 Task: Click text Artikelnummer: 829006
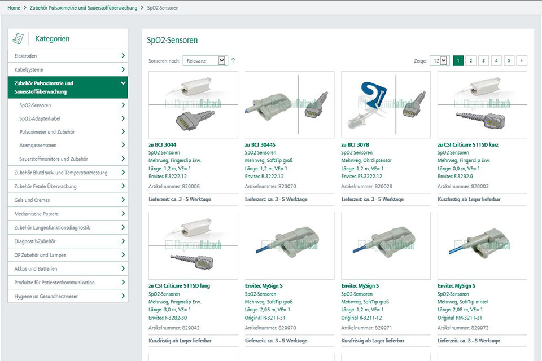(x=174, y=186)
